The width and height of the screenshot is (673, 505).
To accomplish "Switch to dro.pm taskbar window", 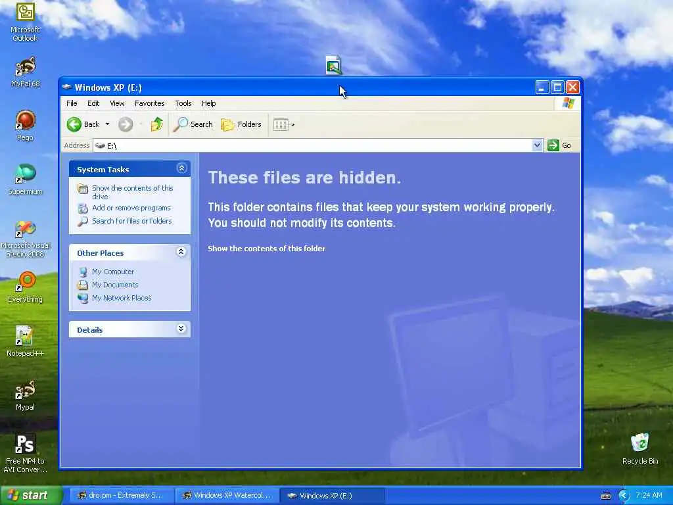I will (121, 496).
